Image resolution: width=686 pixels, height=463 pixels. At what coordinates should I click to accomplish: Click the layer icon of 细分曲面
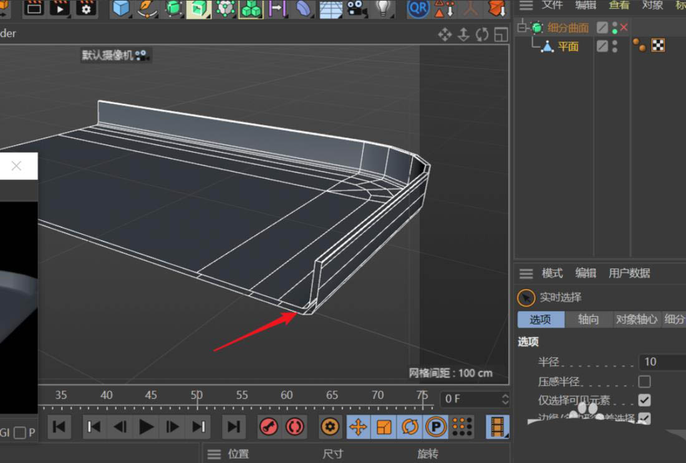click(602, 27)
